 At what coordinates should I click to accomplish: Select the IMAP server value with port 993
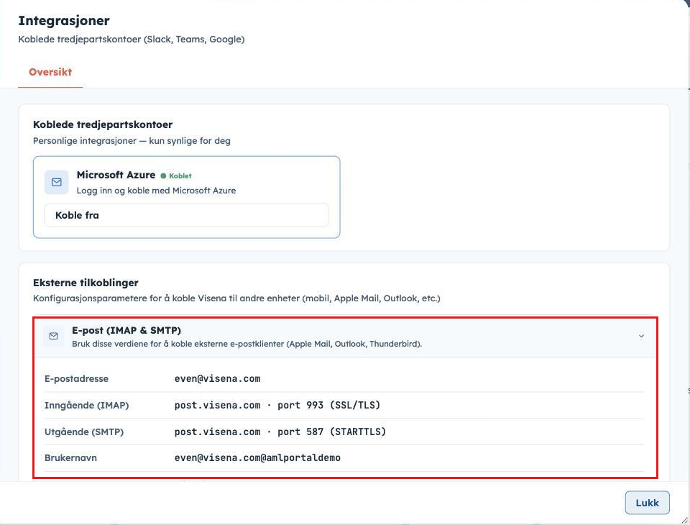point(277,405)
